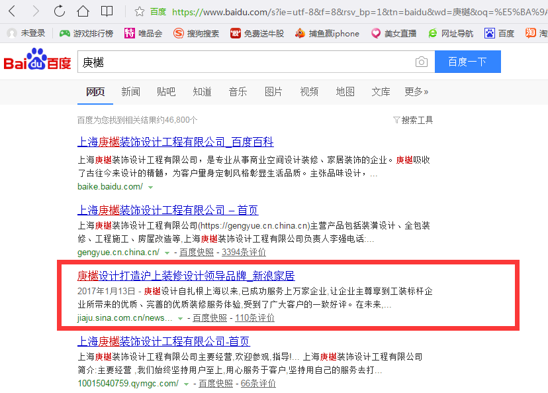Open the 百度 bookmark in bookmarks bar

500,33
